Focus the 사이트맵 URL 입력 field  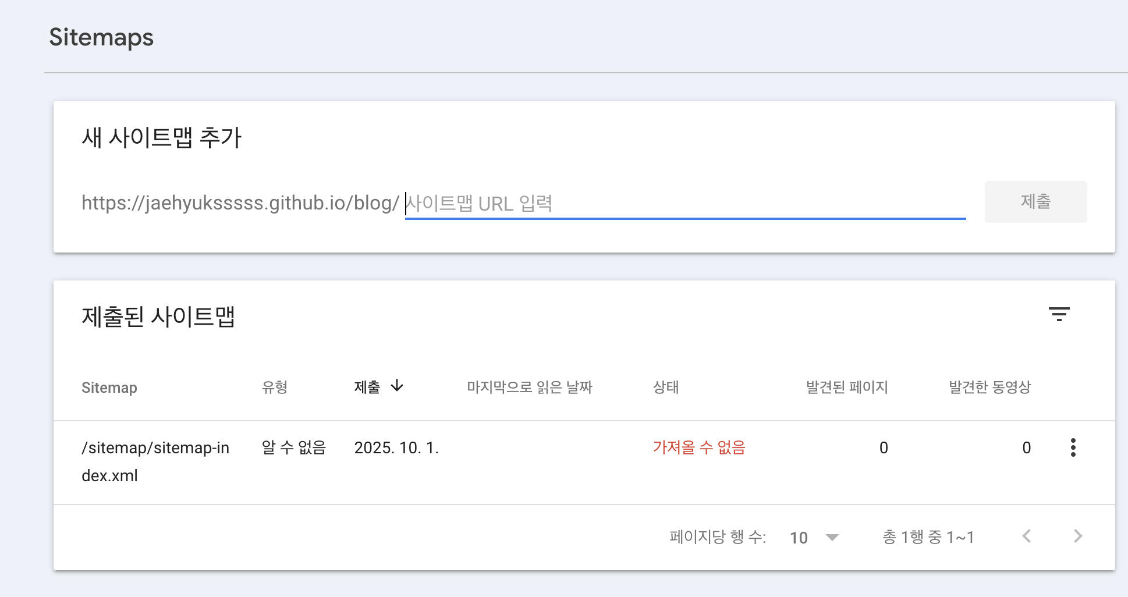point(684,204)
